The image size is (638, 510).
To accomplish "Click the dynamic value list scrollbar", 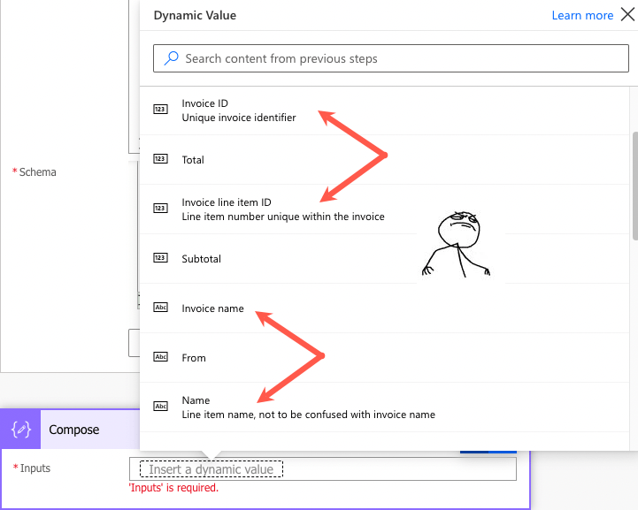I will click(x=634, y=186).
